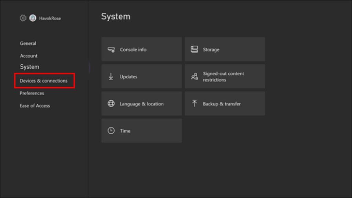The height and width of the screenshot is (198, 352).
Task: Open the Updates tile
Action: click(141, 76)
